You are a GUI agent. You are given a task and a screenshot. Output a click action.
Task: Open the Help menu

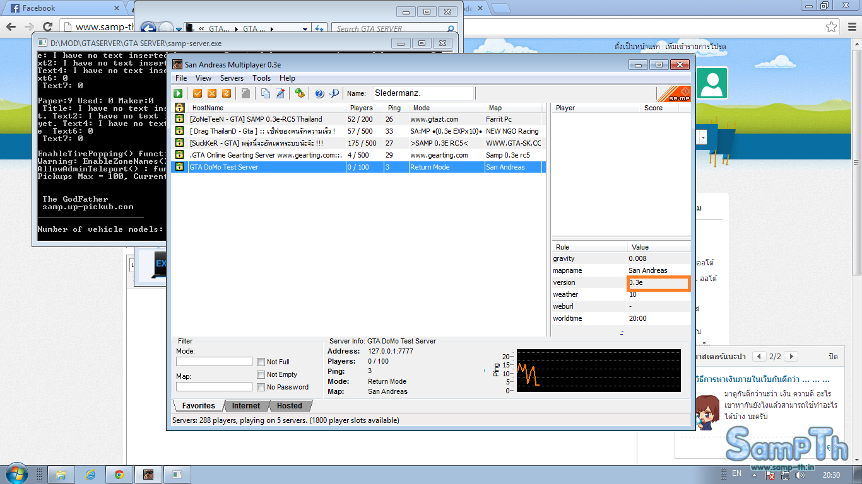pos(287,78)
